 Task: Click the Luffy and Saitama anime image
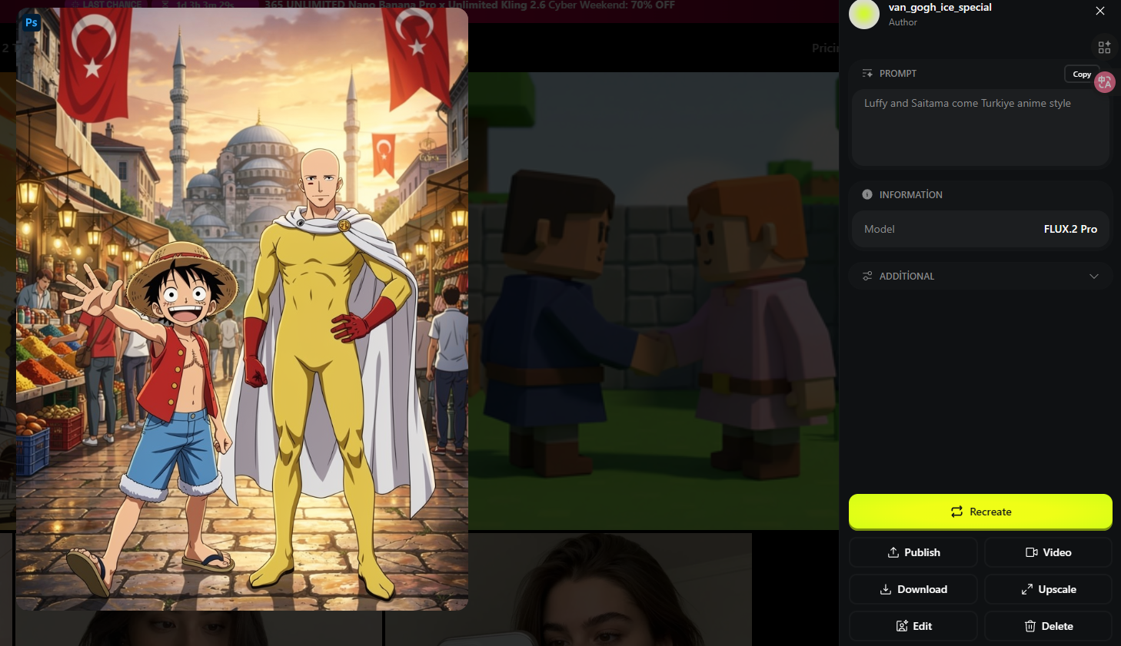(242, 309)
